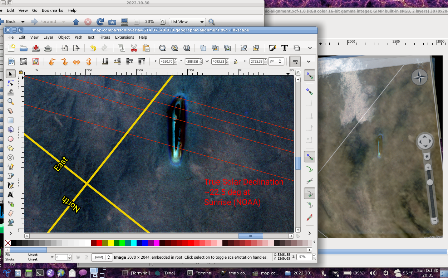The width and height of the screenshot is (448, 278).
Task: Flip selection horizontally
Action: (x=77, y=62)
